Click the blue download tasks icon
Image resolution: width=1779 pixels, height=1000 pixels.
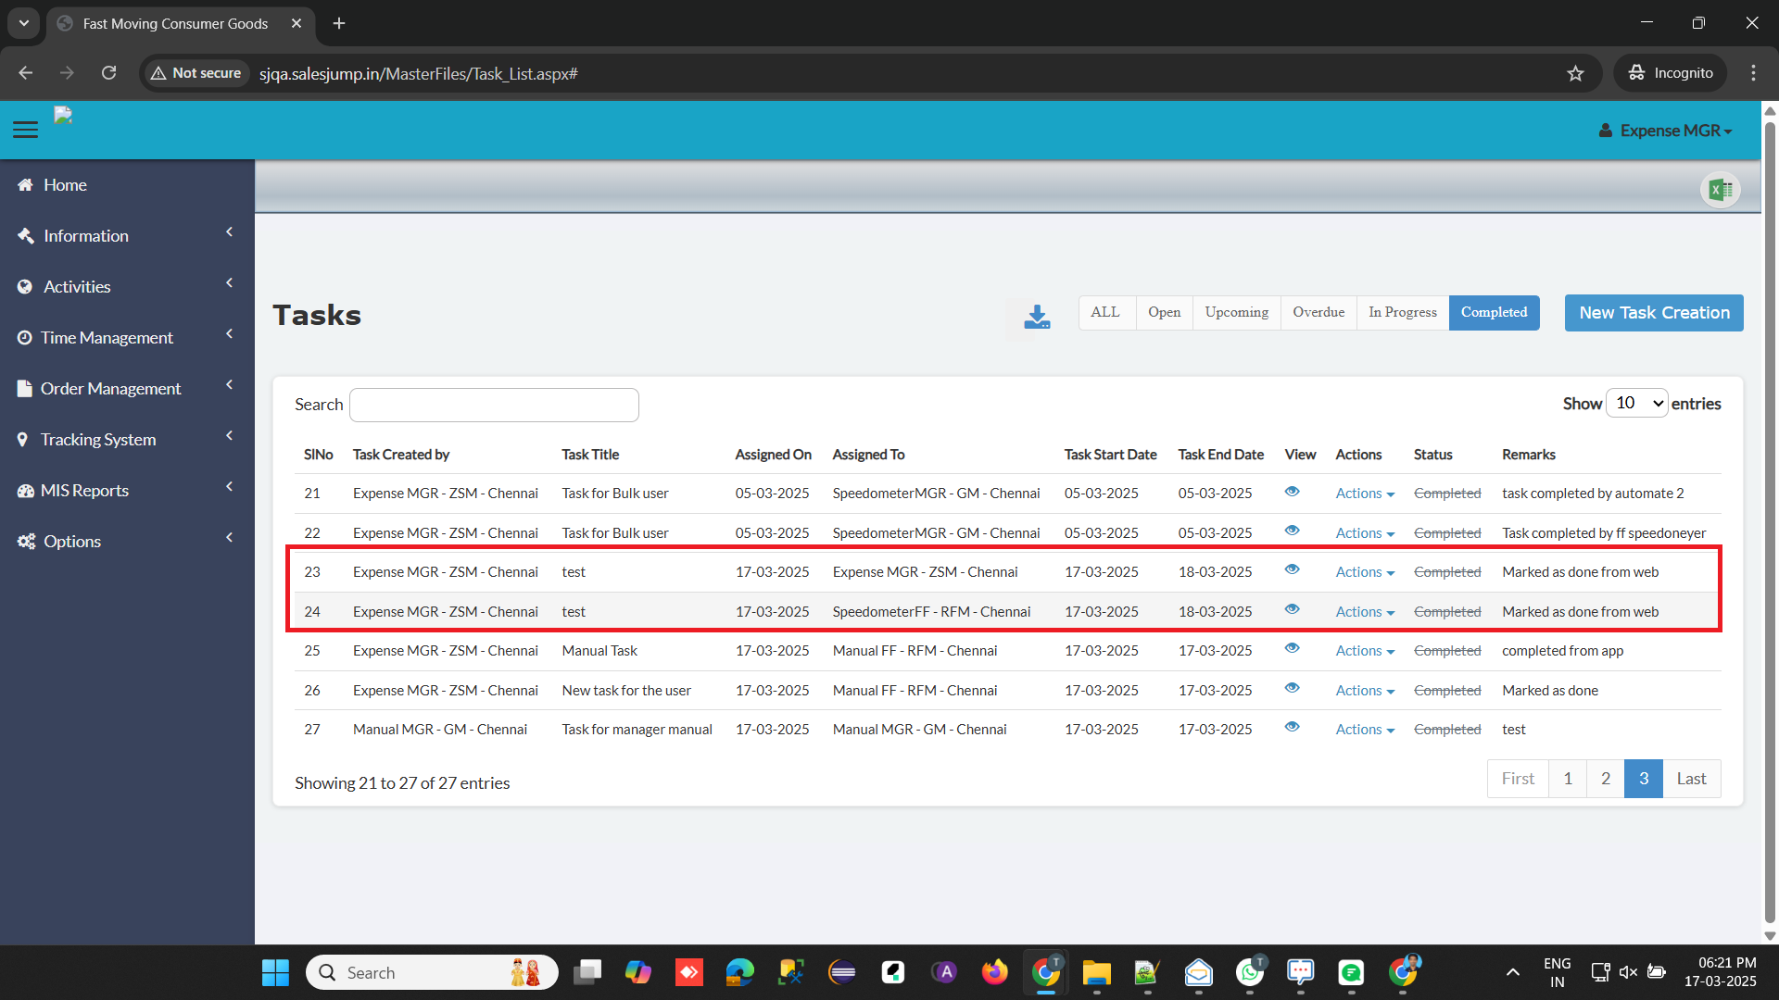[x=1037, y=317]
